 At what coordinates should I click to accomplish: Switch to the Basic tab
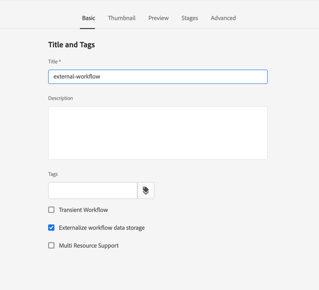88,18
